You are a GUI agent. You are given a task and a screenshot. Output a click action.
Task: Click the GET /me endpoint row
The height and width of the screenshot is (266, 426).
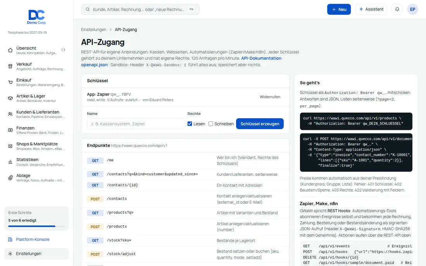pyautogui.click(x=185, y=160)
